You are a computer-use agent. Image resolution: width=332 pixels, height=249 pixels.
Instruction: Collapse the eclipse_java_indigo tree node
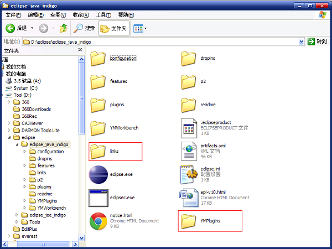[17, 144]
